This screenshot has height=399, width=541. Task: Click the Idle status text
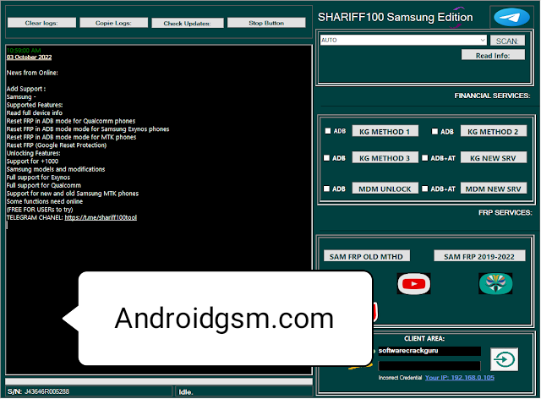(x=186, y=392)
